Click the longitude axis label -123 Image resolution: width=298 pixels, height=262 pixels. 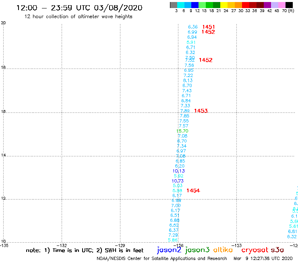click(237, 245)
